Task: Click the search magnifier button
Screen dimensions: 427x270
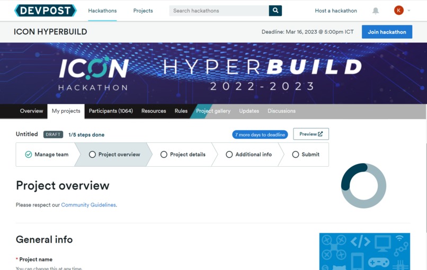Action: 275,11
